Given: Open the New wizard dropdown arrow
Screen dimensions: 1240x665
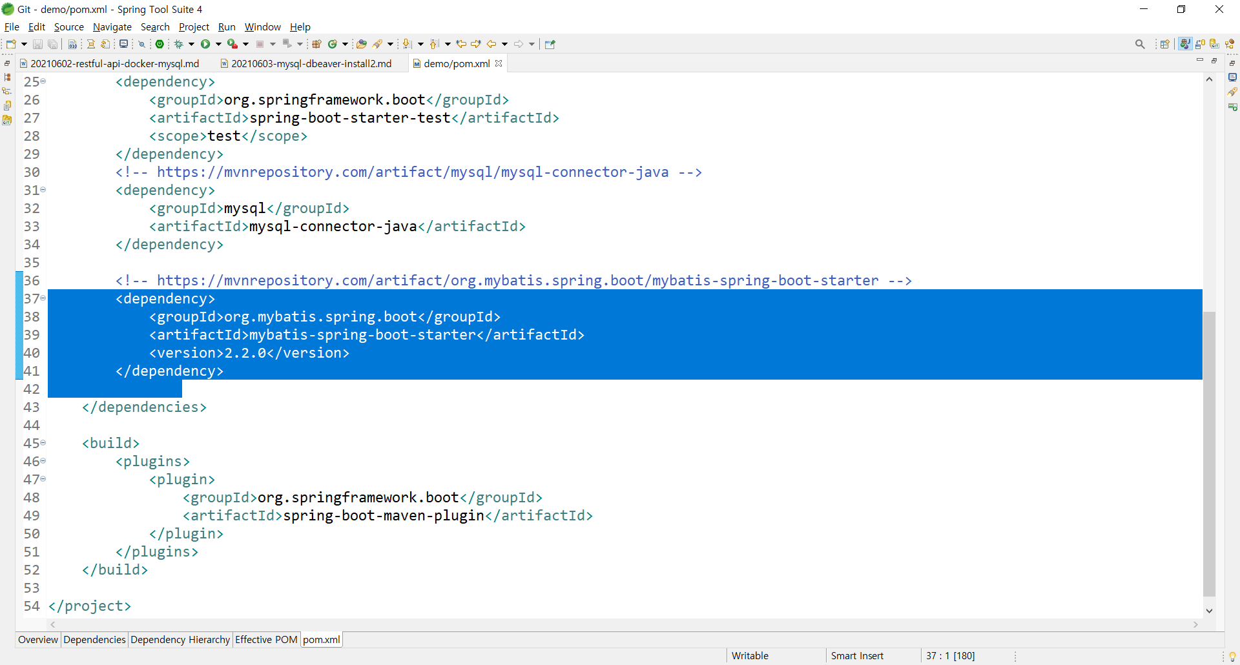Looking at the screenshot, I should (24, 44).
